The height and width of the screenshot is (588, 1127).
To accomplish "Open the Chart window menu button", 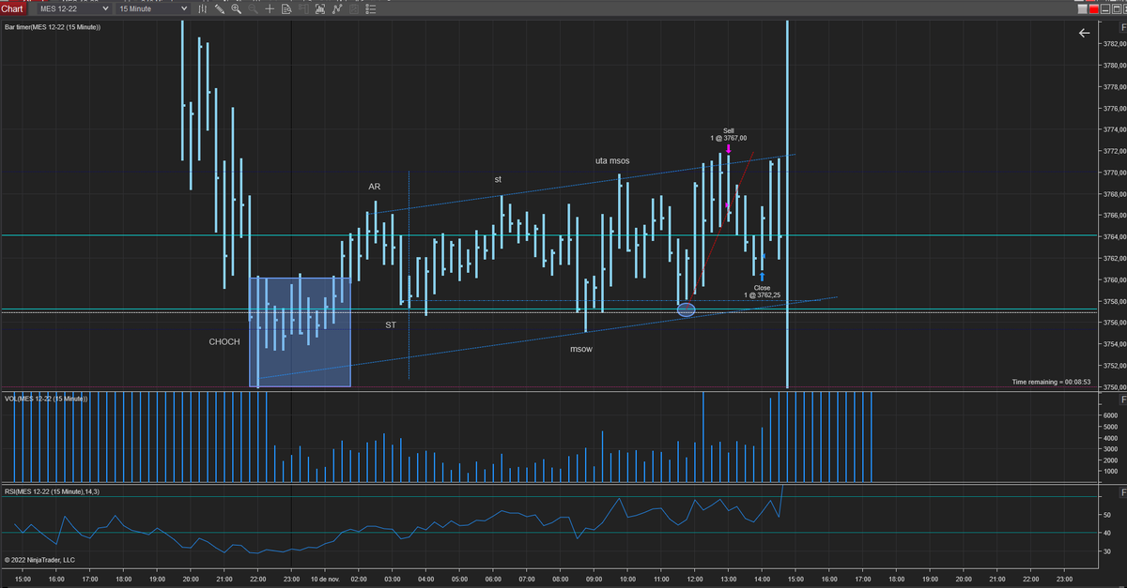I will pyautogui.click(x=12, y=8).
